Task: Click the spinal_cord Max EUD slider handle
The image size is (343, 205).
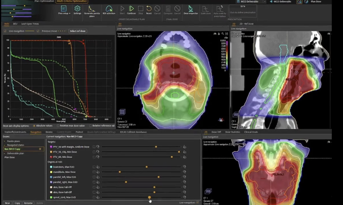Action: point(149,197)
